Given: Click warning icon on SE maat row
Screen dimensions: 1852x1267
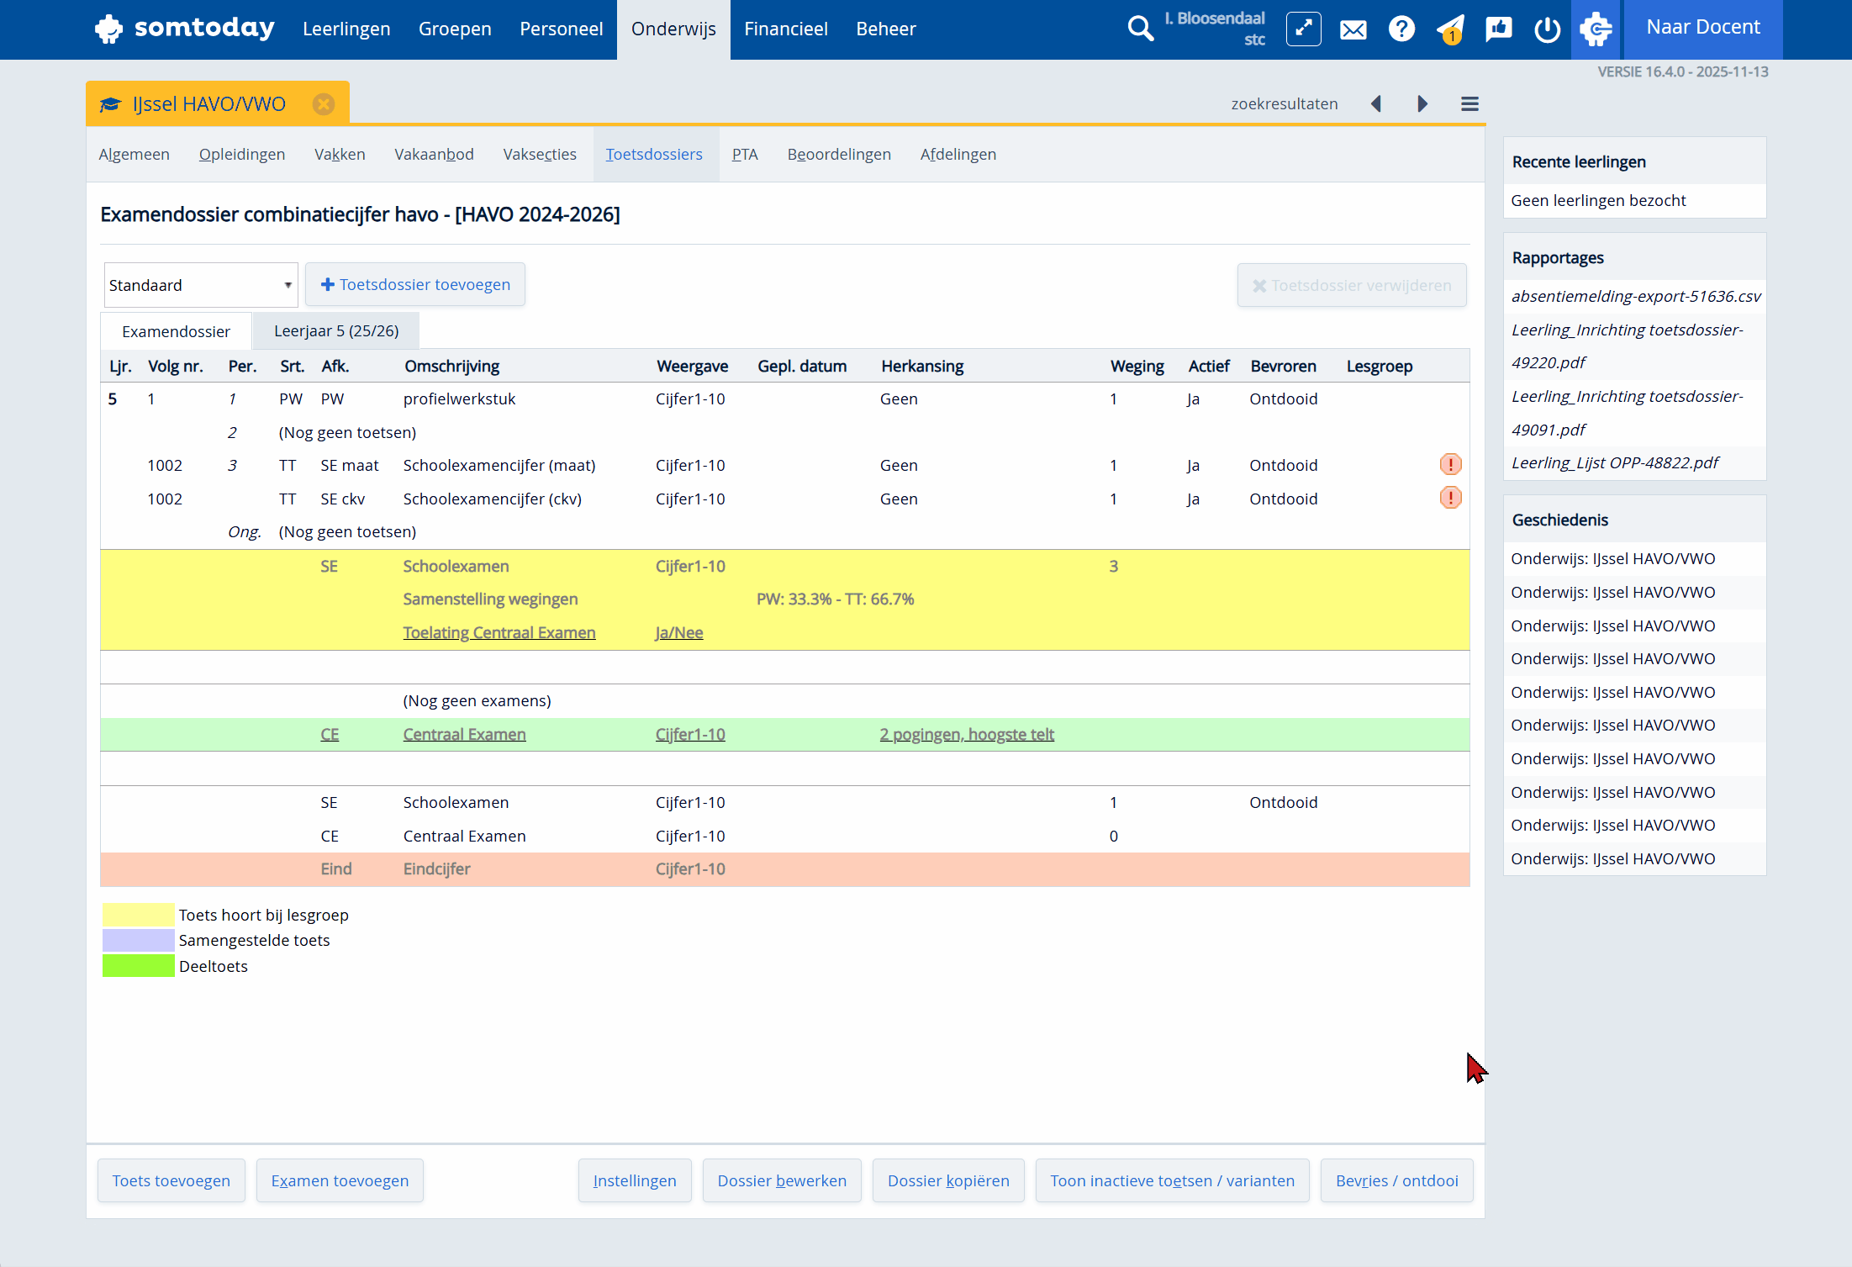Looking at the screenshot, I should (1450, 465).
